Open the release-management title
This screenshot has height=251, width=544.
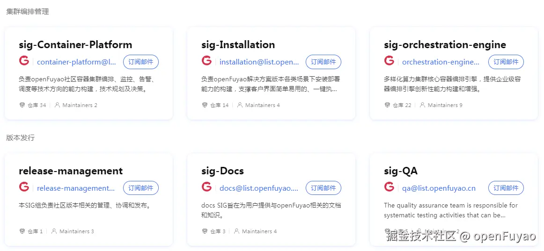tap(71, 171)
